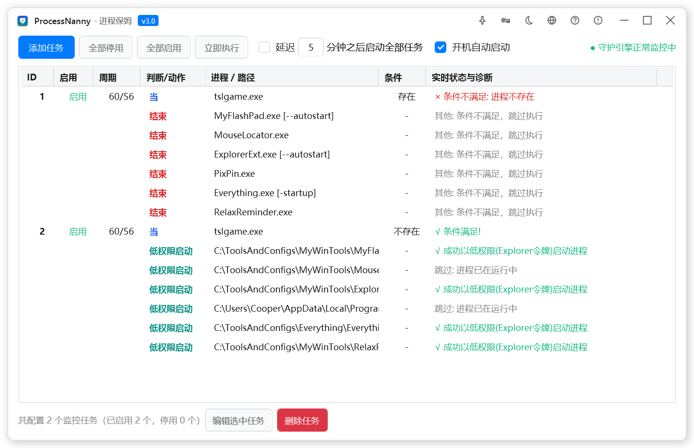Click the 添加任务 button
Image resolution: width=694 pixels, height=448 pixels.
coord(46,47)
